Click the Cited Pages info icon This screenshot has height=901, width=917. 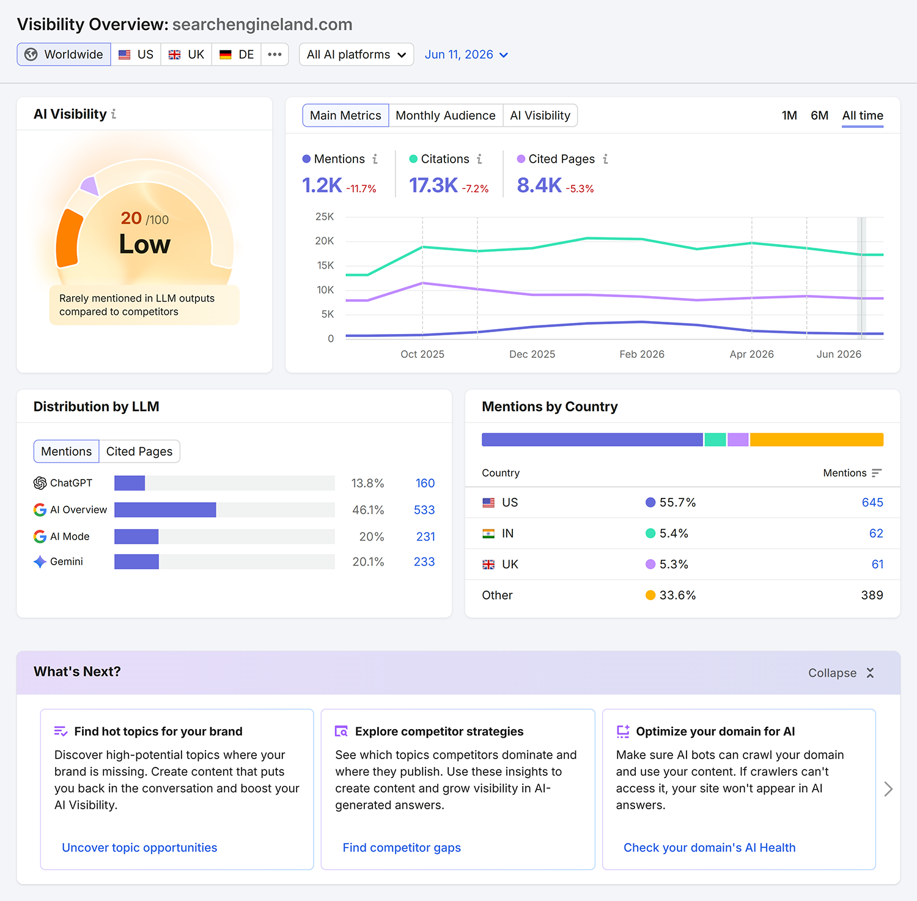point(605,159)
